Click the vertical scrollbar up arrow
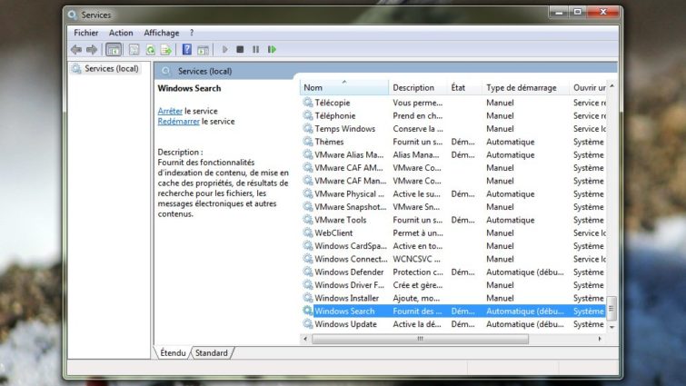The width and height of the screenshot is (686, 386). (x=612, y=86)
